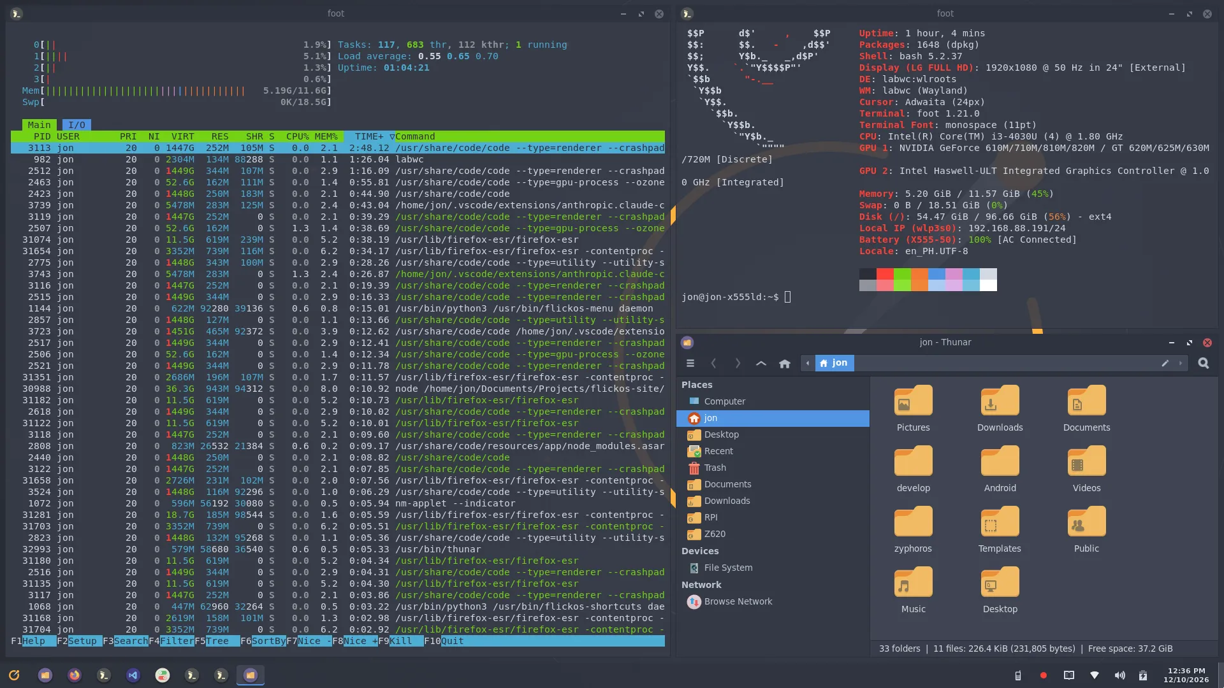Open File System under Devices
Screen dimensions: 1224x688
point(773,568)
